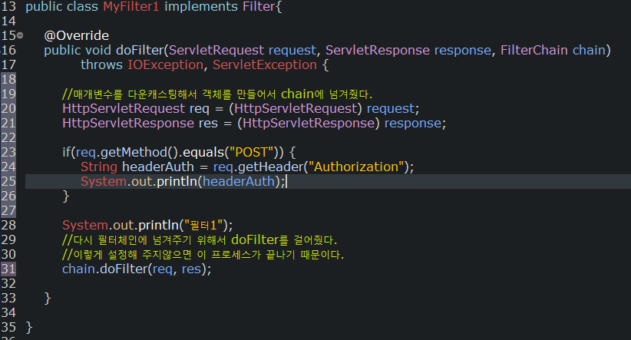Image resolution: width=631 pixels, height=340 pixels.
Task: Click the implements keyword on line 13
Action: 201,7
